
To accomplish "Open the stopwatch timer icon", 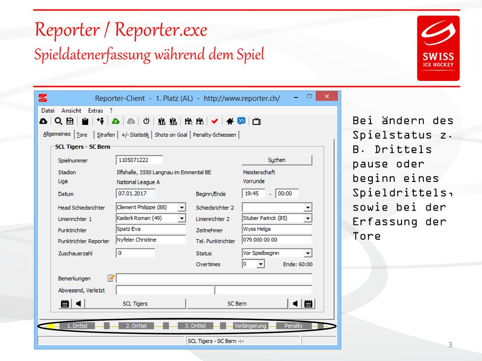I will 146,121.
